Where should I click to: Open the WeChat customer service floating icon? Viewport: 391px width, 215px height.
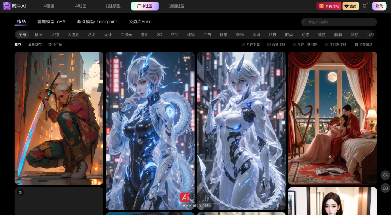385,175
